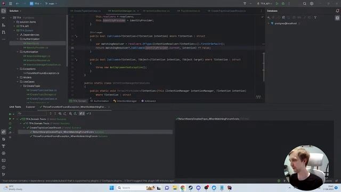Open the TFA solution selector dropdown
The image size is (341, 192).
36,4
